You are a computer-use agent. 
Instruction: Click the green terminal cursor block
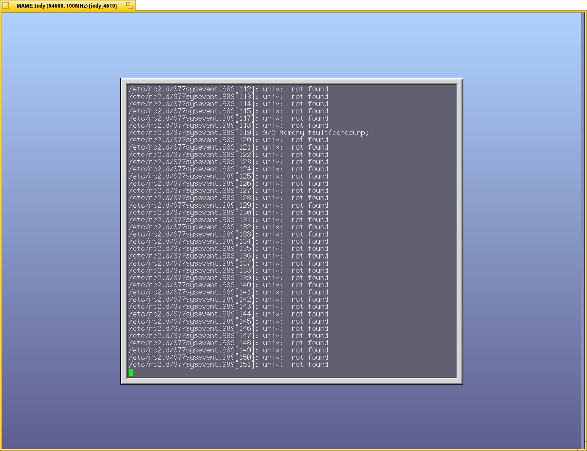tap(131, 372)
